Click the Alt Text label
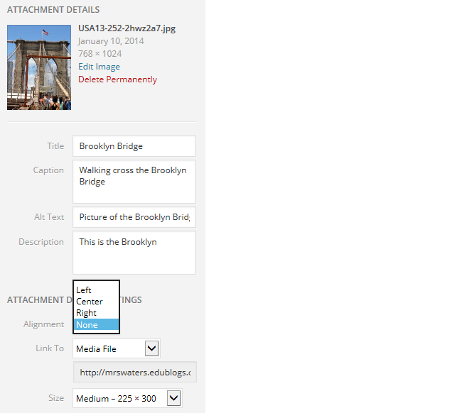This screenshot has height=413, width=462. [x=49, y=217]
